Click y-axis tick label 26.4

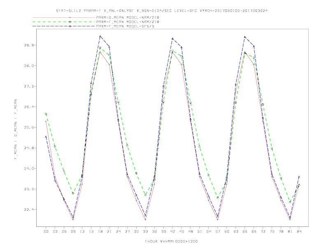(x=28, y=107)
